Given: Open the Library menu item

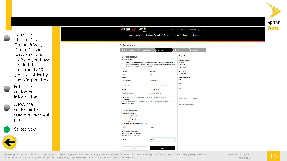Looking at the screenshot, I should coord(176,35).
